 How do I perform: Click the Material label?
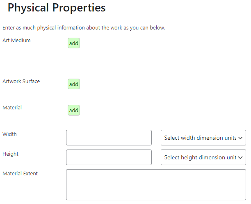[x=12, y=107]
